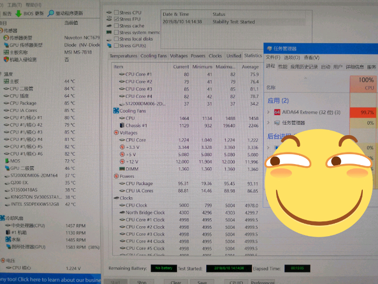Enable the Stress GPU(s) checkbox

116,45
